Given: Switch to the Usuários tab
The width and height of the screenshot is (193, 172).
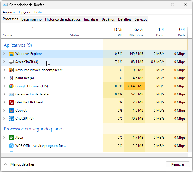Looking at the screenshot, I should (x=108, y=19).
